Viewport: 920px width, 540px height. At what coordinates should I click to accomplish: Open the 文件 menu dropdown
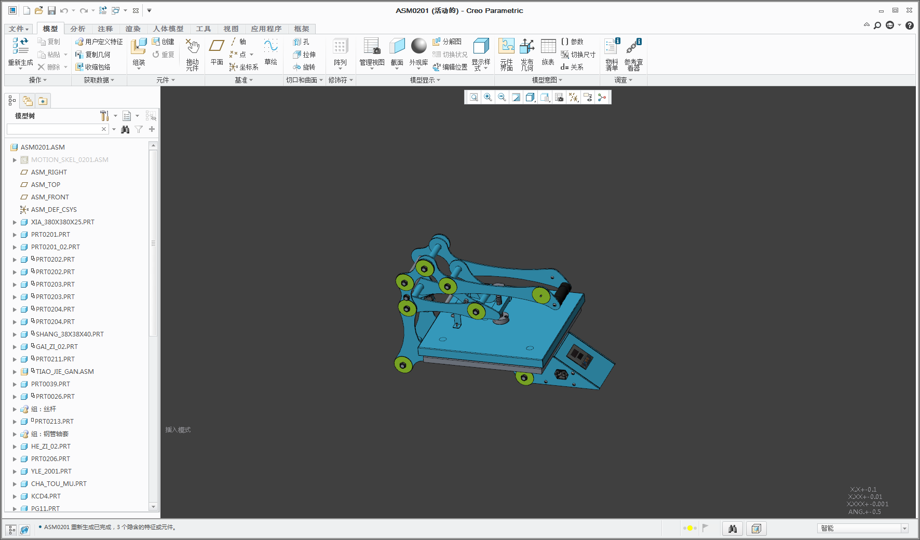19,29
